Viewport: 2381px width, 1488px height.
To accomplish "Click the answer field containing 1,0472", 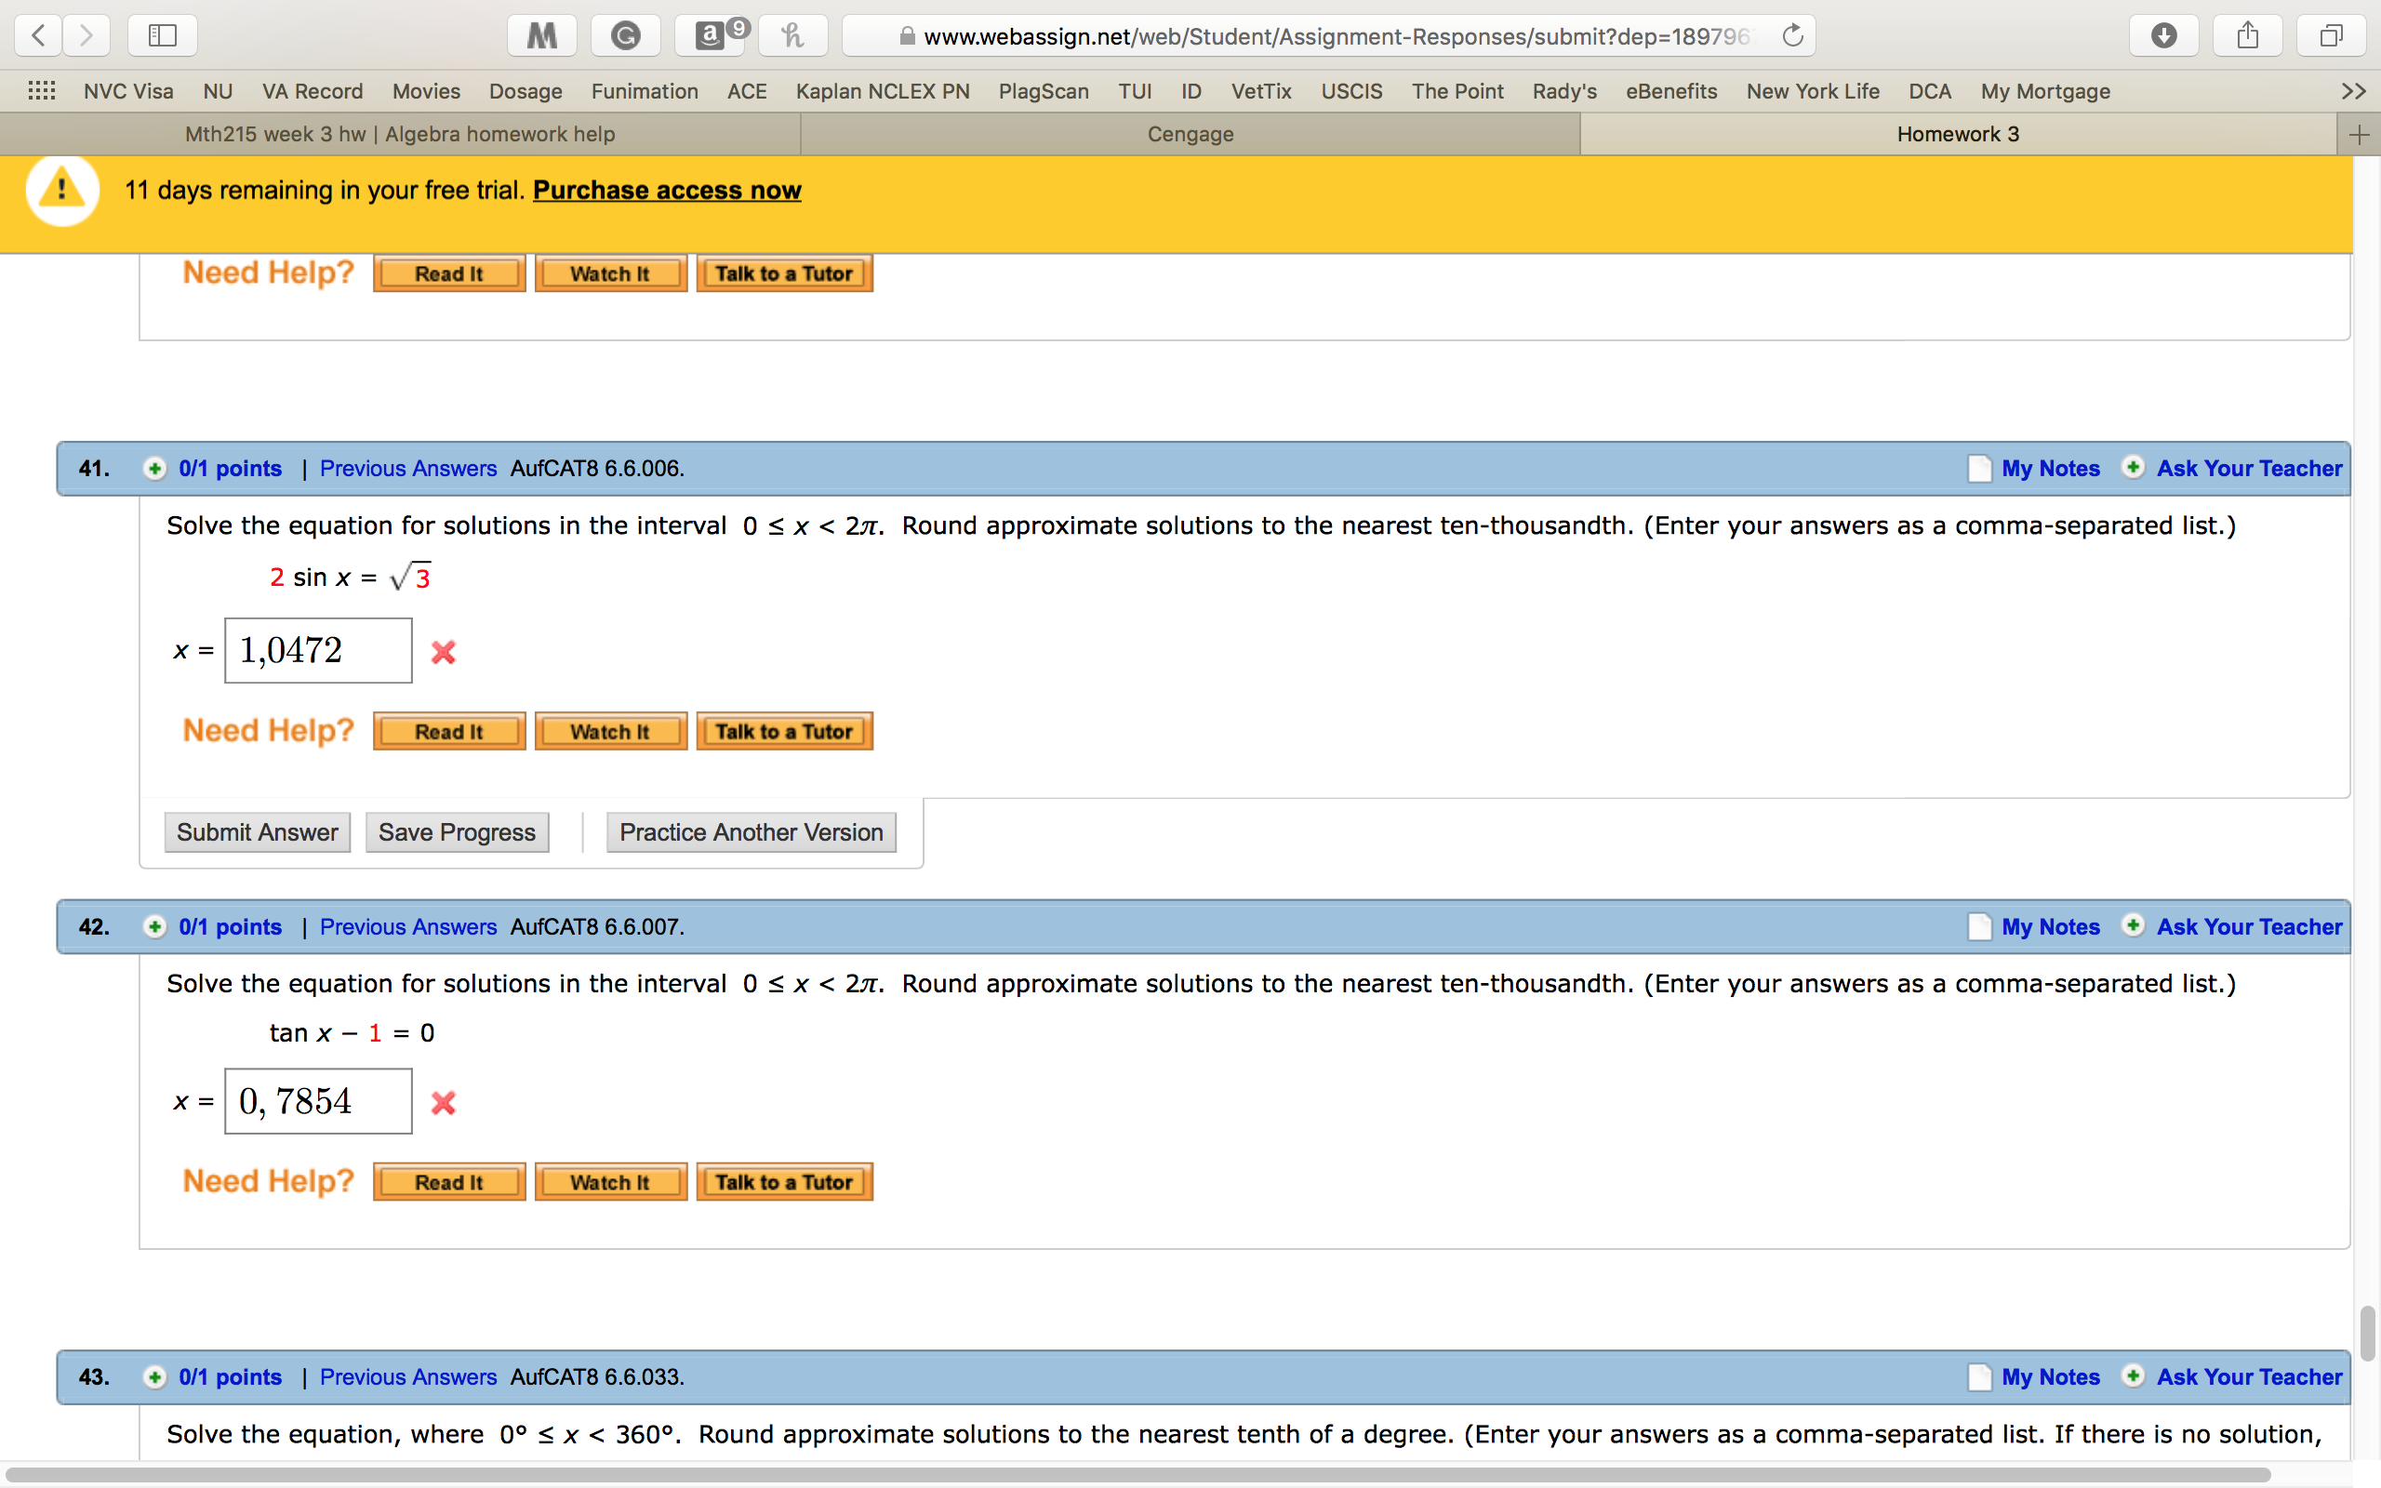I will click(x=318, y=650).
